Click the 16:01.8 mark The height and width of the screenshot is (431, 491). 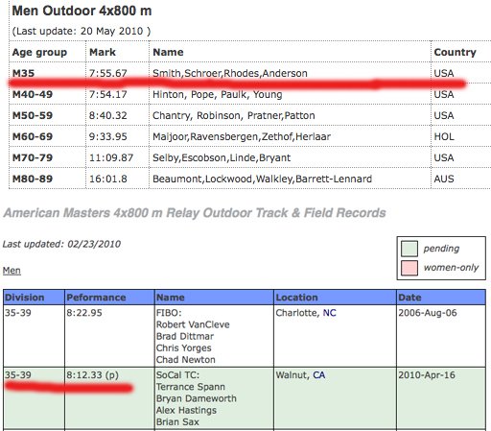108,179
